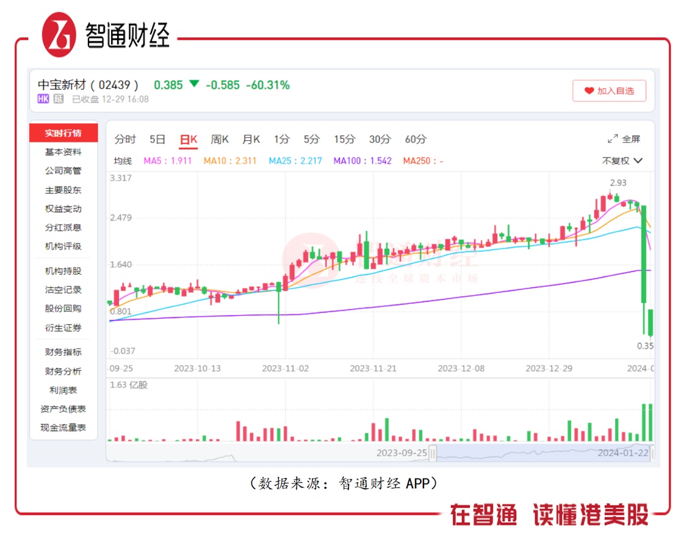Open 财务分析 sidebar item
Screen dimensions: 695x545
tap(63, 371)
